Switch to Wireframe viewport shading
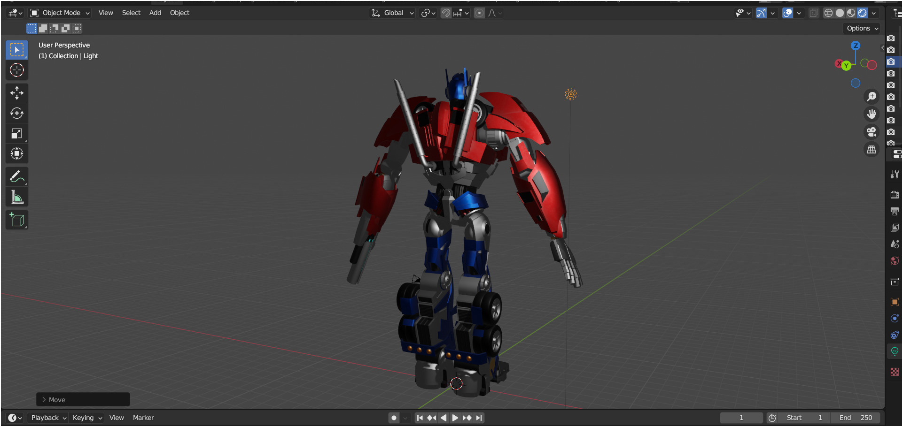Image resolution: width=903 pixels, height=427 pixels. [x=829, y=13]
